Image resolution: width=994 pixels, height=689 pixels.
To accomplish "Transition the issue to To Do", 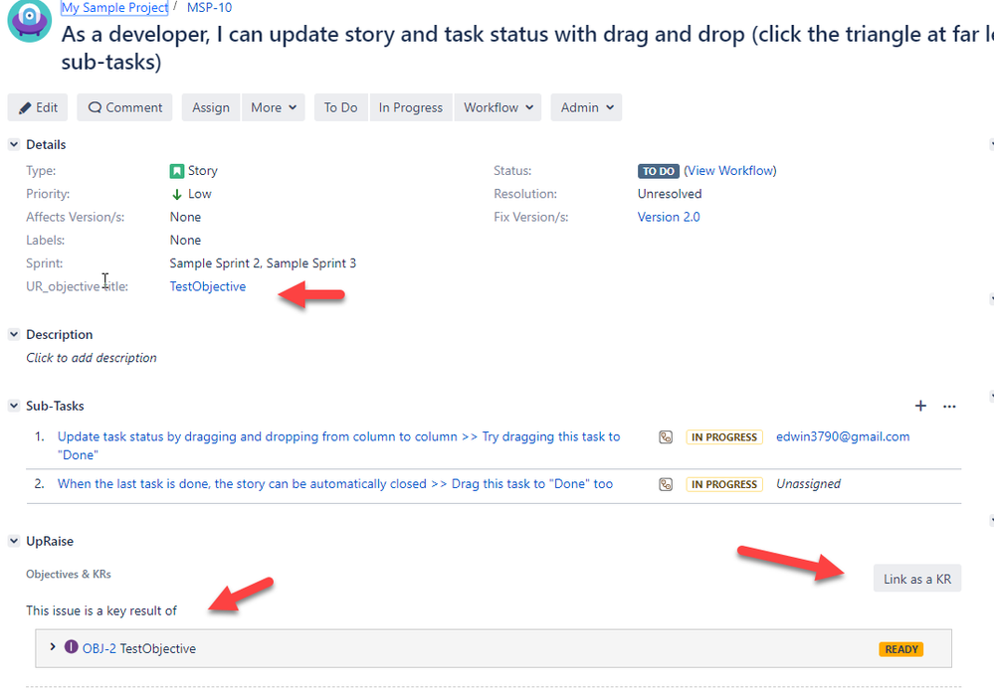I will (x=341, y=107).
